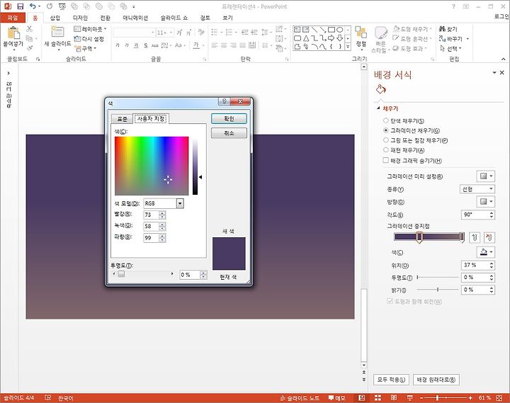510x403 pixels.
Task: Click the Slide Notes (슬라이드 노트) button
Action: 300,398
